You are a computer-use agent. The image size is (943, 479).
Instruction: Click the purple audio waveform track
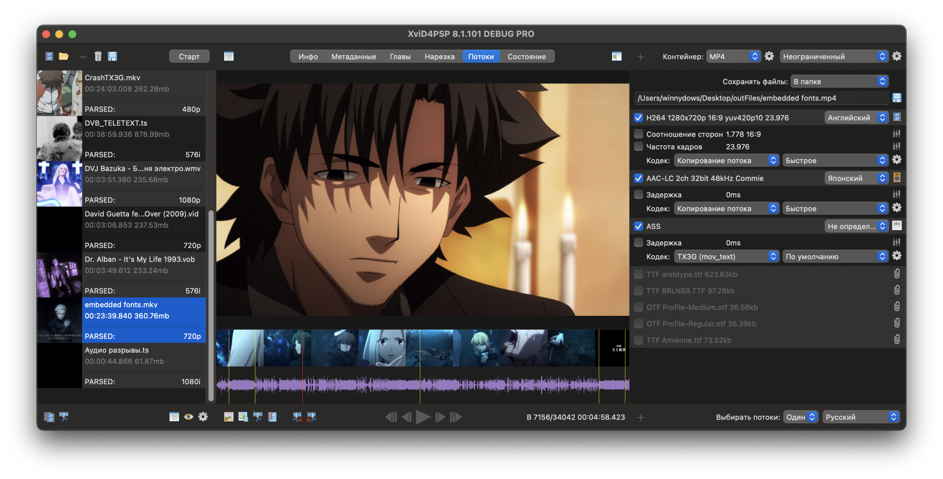coord(423,385)
